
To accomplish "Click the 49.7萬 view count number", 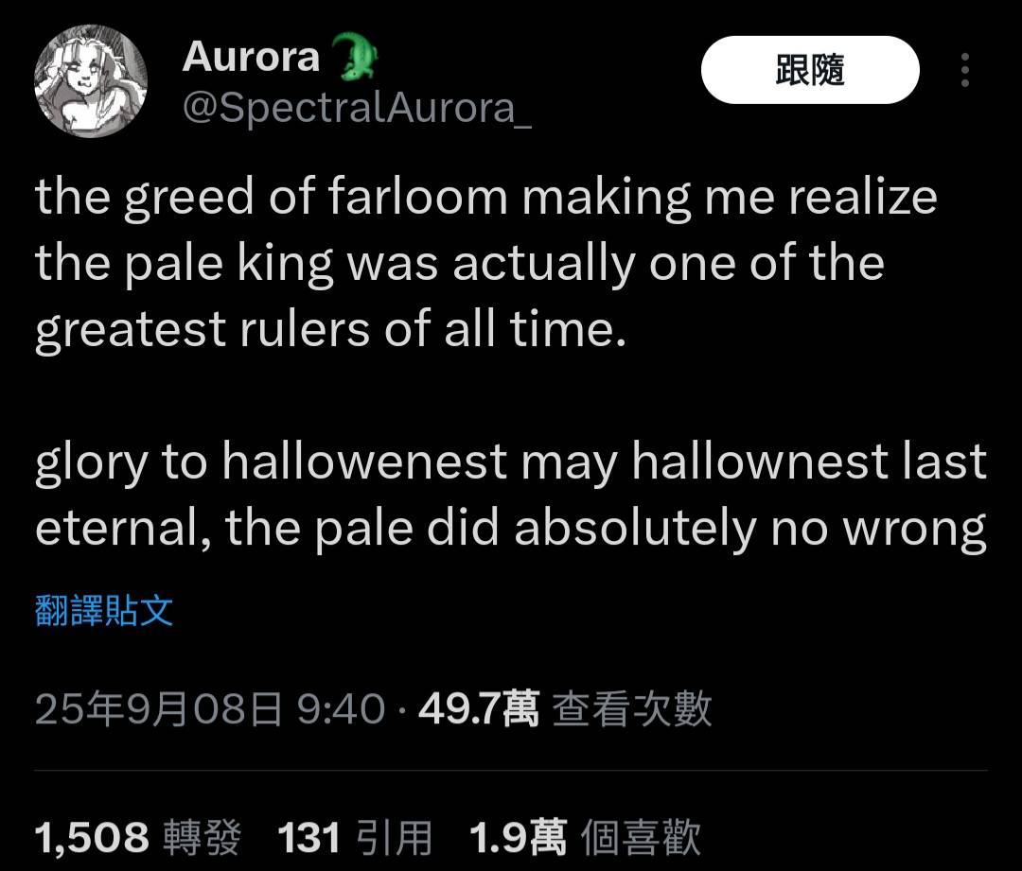I will [x=479, y=708].
